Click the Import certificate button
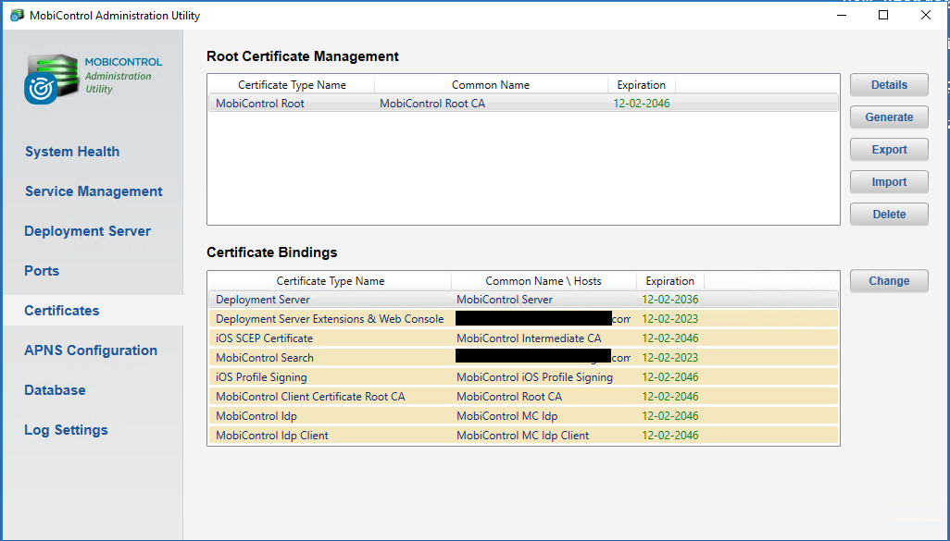The width and height of the screenshot is (950, 541). (x=889, y=182)
